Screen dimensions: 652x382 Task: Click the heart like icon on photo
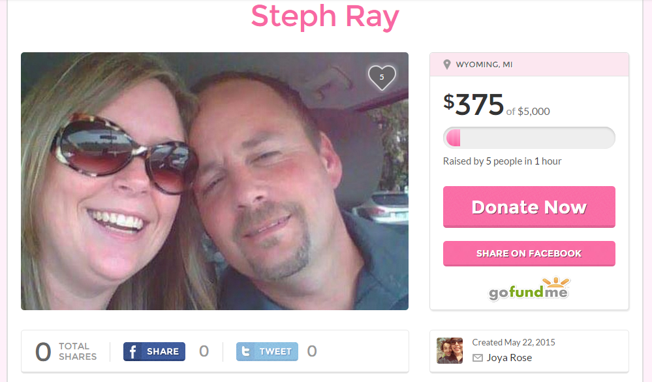click(382, 78)
